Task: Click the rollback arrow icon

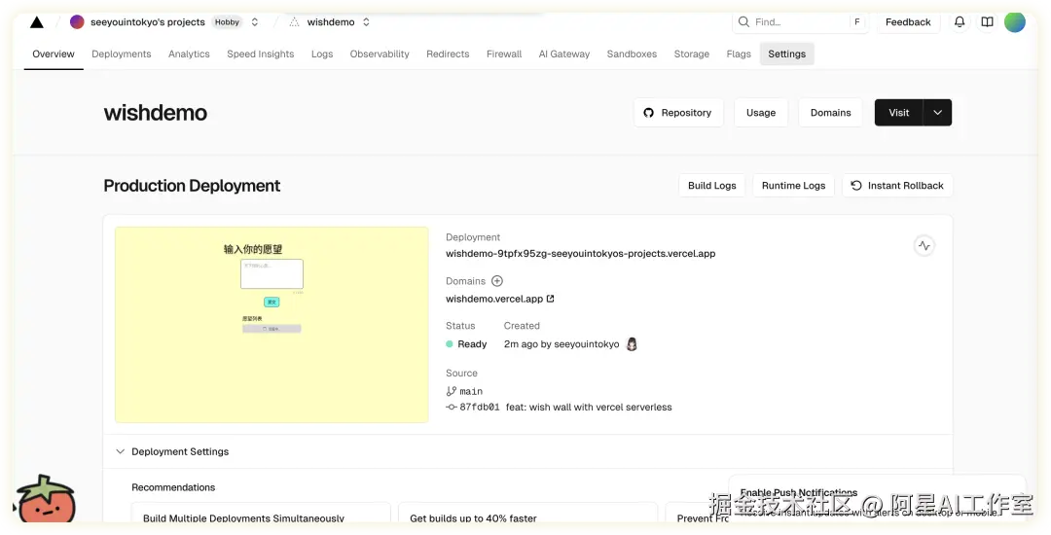Action: point(856,186)
